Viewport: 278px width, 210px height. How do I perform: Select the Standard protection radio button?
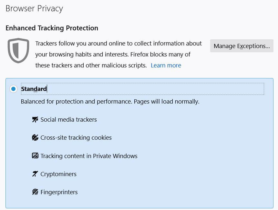point(13,89)
